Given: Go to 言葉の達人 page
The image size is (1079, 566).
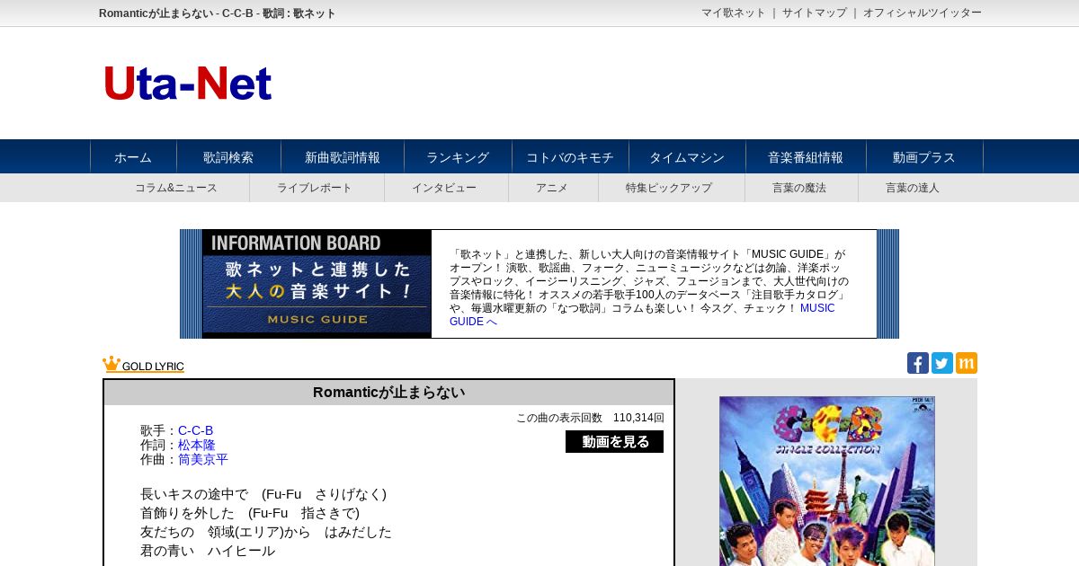Looking at the screenshot, I should pyautogui.click(x=913, y=188).
